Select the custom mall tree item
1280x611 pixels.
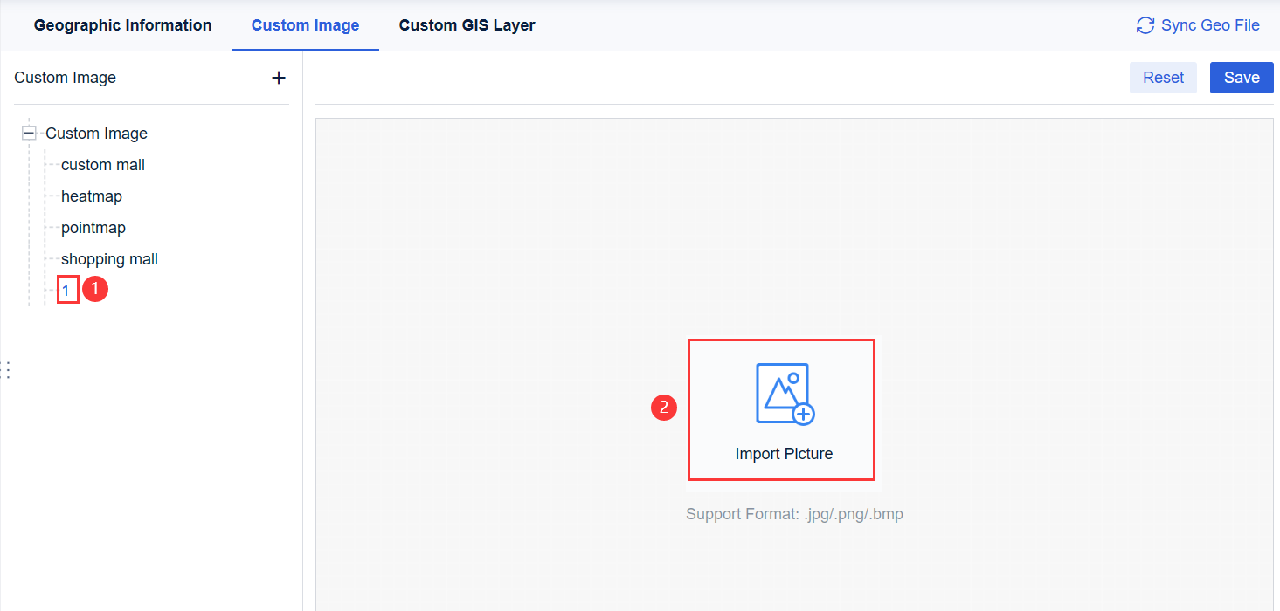coord(102,164)
